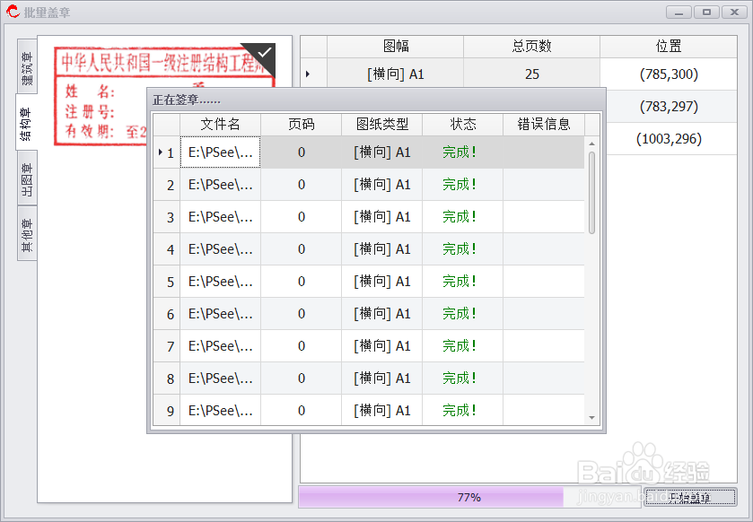Screen dimensions: 753x522
Task: Select row header number 9
Action: click(x=167, y=411)
